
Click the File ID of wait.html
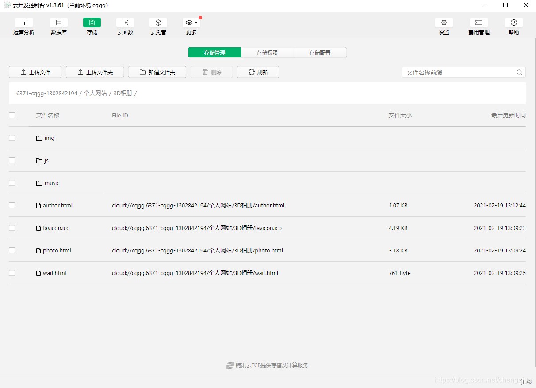point(195,273)
